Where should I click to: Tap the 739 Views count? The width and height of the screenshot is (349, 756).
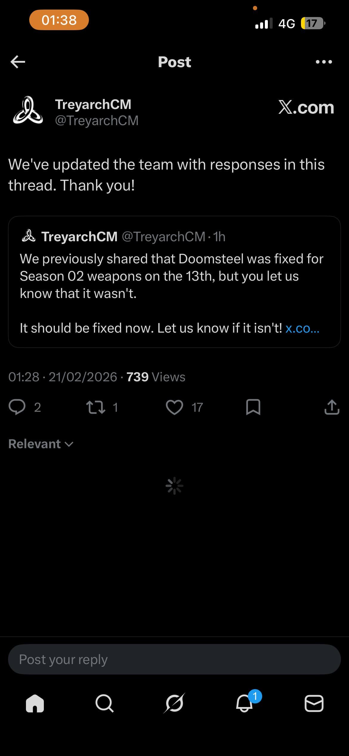[156, 377]
